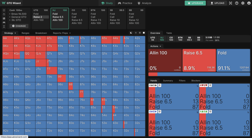Toggle the contrast half-filled square matrix icon

(131, 33)
